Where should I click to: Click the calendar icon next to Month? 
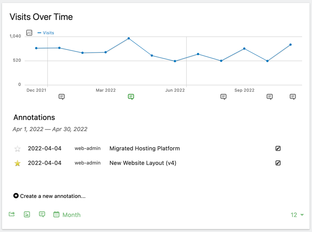pos(56,215)
